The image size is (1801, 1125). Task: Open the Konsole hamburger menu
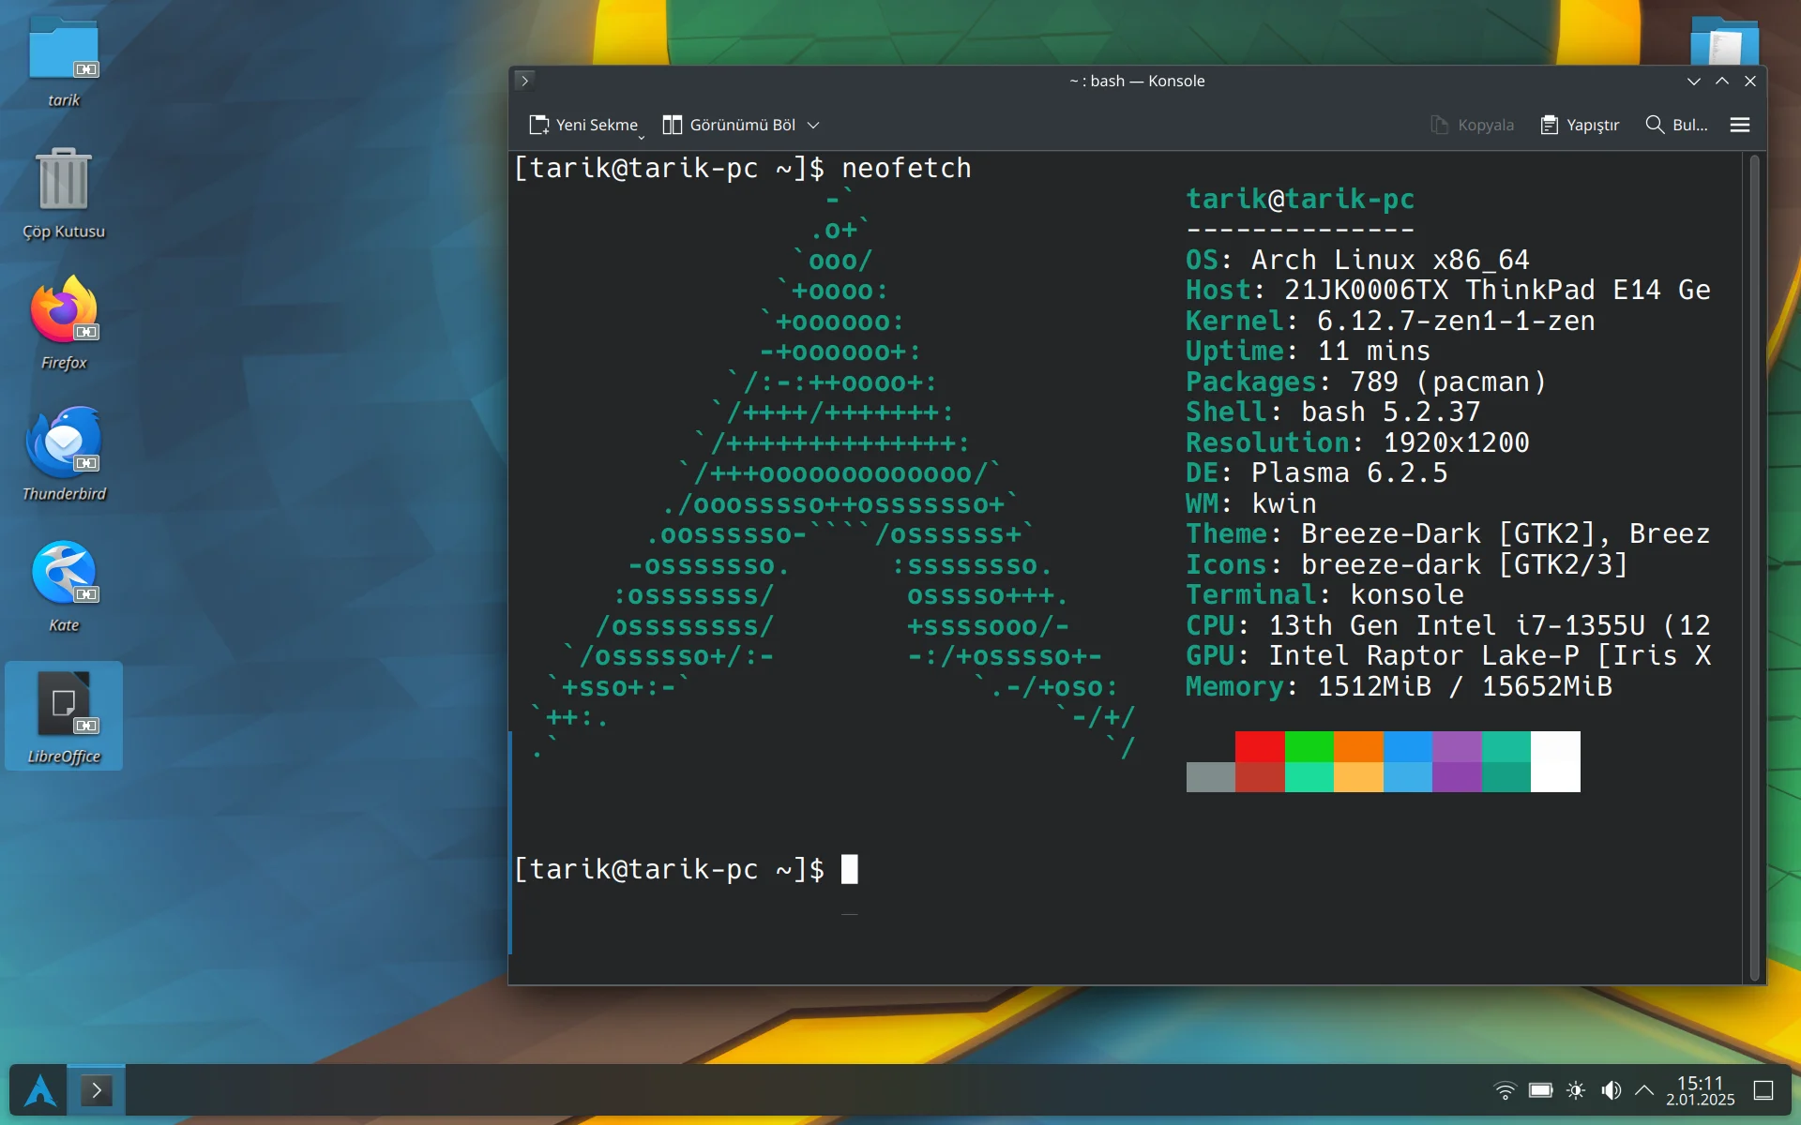coord(1740,125)
